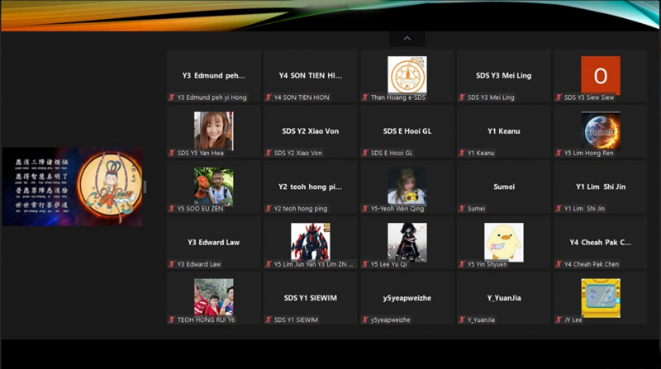Click the yellow game console avatar of JY Lee
This screenshot has height=369, width=661.
[600, 297]
